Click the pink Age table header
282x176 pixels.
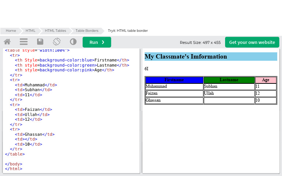click(265, 80)
